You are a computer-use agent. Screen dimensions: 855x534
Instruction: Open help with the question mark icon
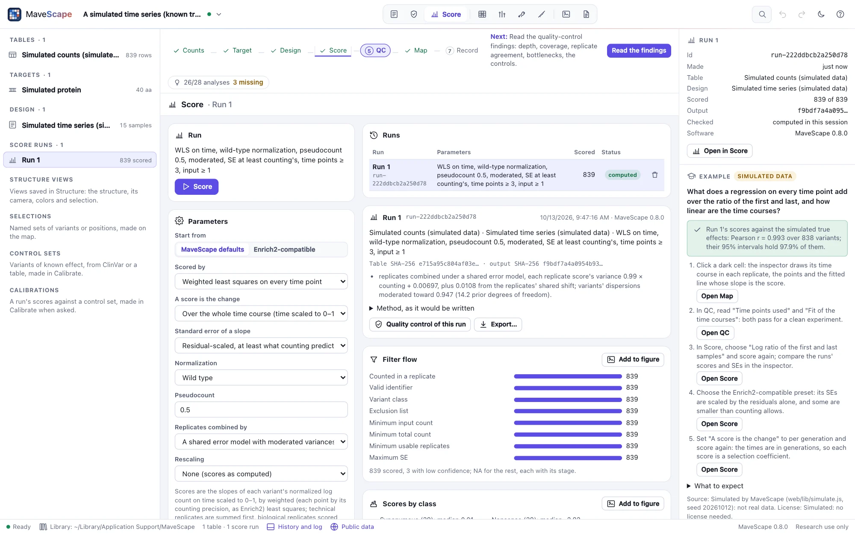840,14
